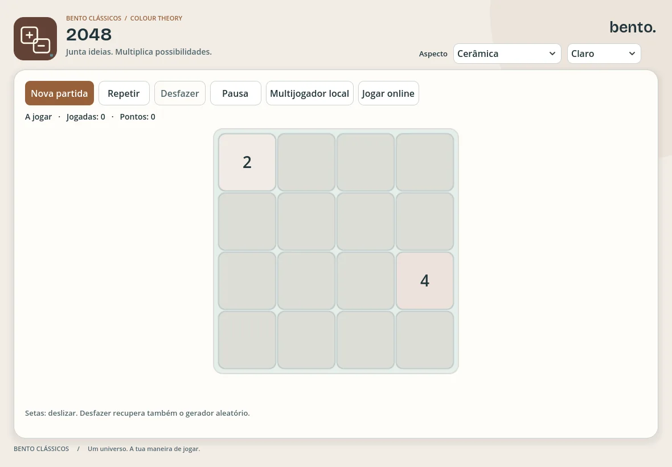
Task: Open the Cerâmica aspect dropdown
Action: pos(507,54)
